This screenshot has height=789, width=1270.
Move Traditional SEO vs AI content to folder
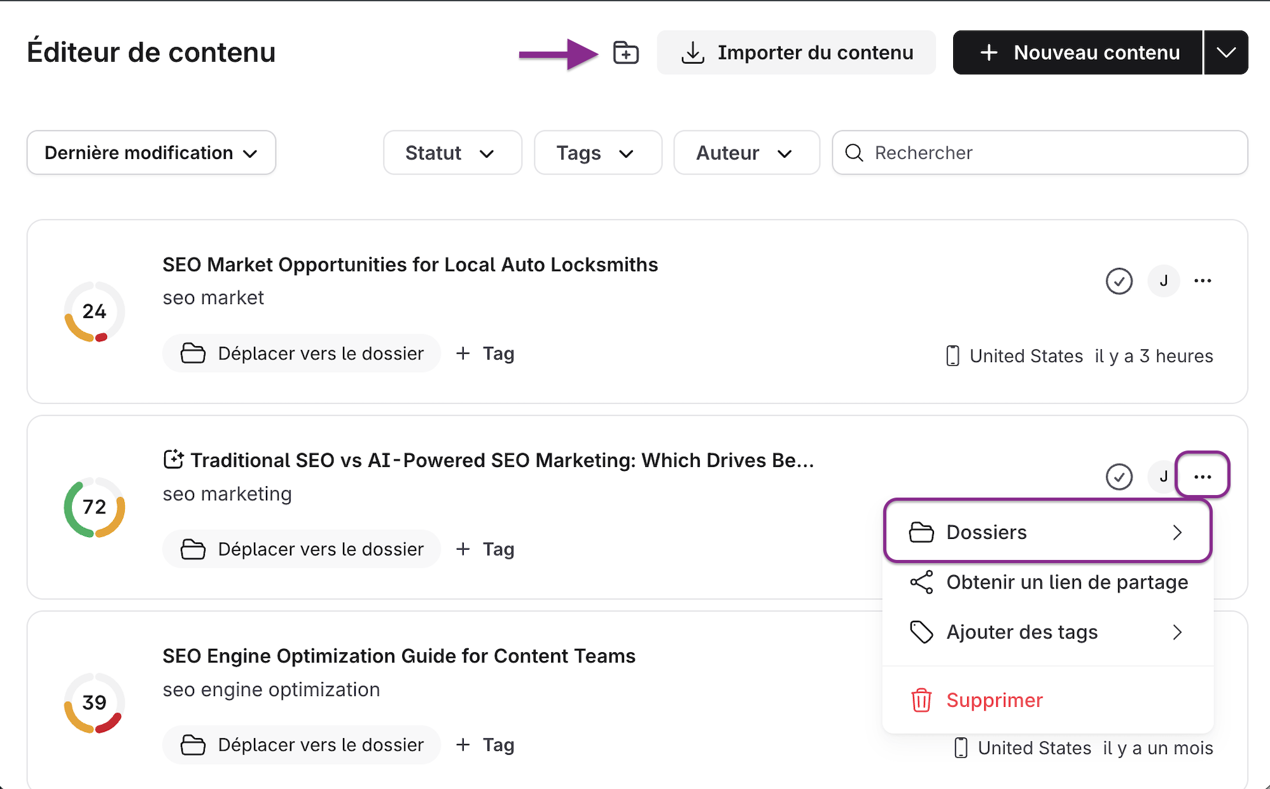[302, 549]
